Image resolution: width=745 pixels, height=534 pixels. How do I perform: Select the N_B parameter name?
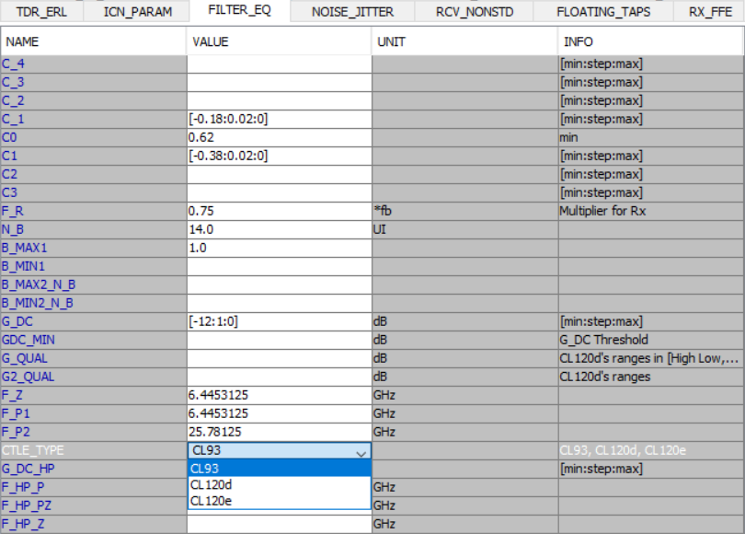(94, 229)
